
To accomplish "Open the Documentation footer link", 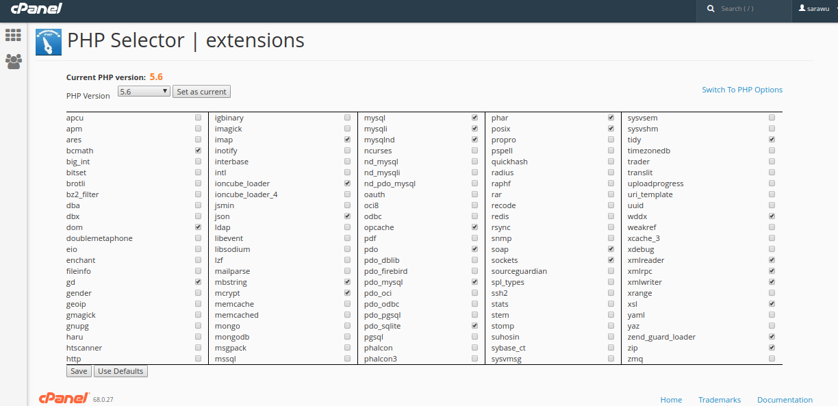I will click(x=785, y=400).
